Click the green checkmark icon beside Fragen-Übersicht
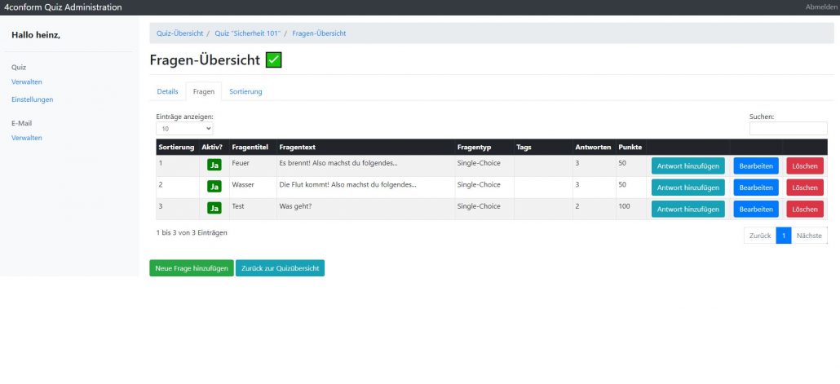Viewport: 840px width, 384px height. pyautogui.click(x=274, y=60)
